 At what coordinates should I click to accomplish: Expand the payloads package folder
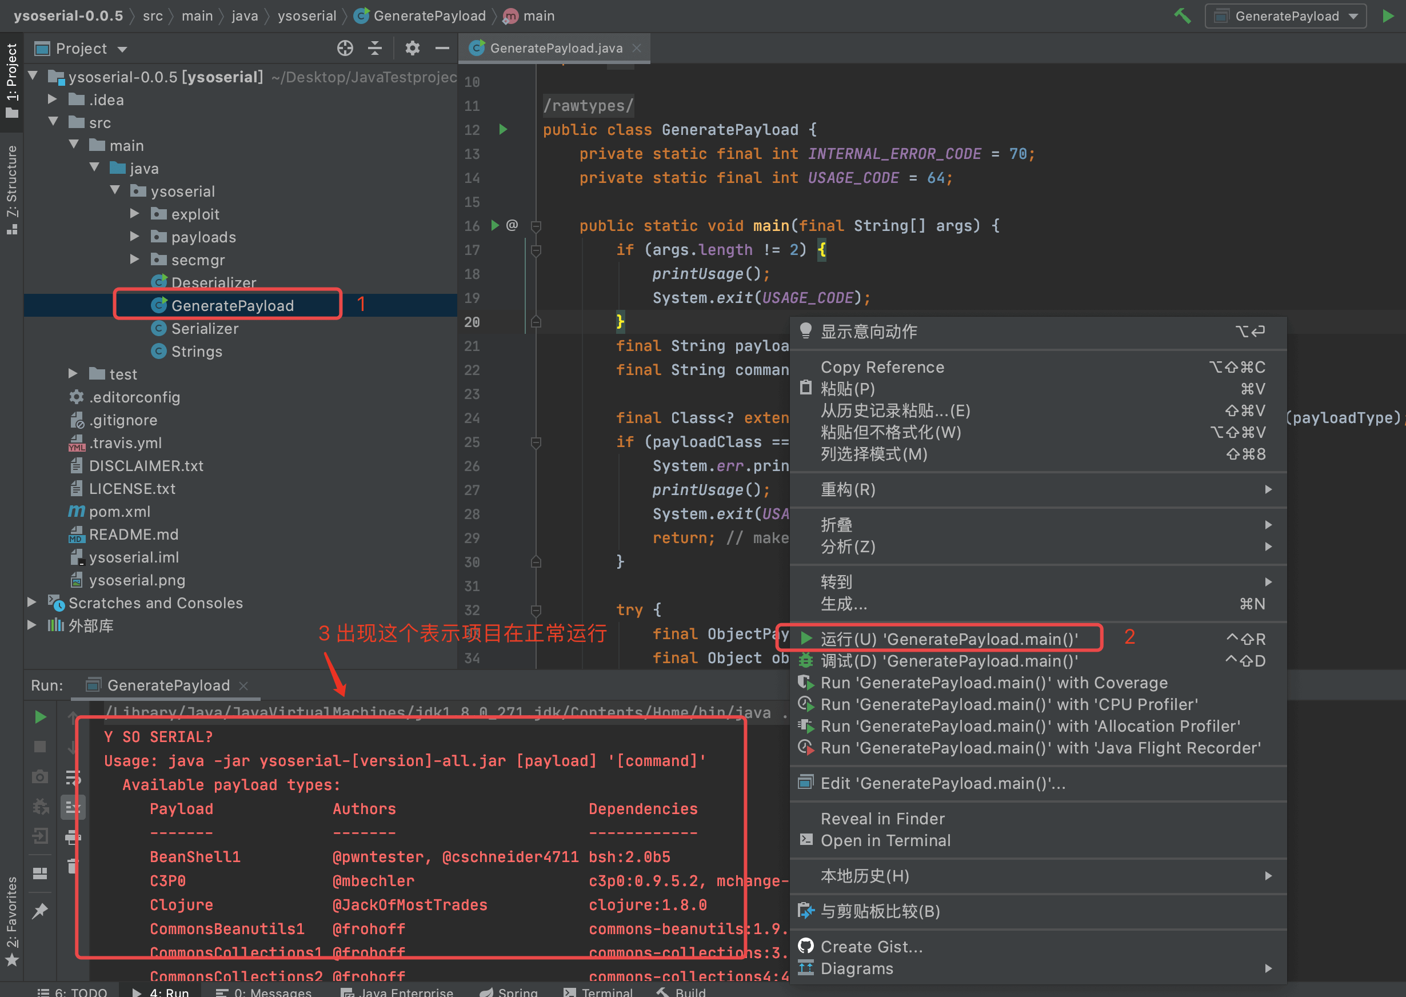135,237
